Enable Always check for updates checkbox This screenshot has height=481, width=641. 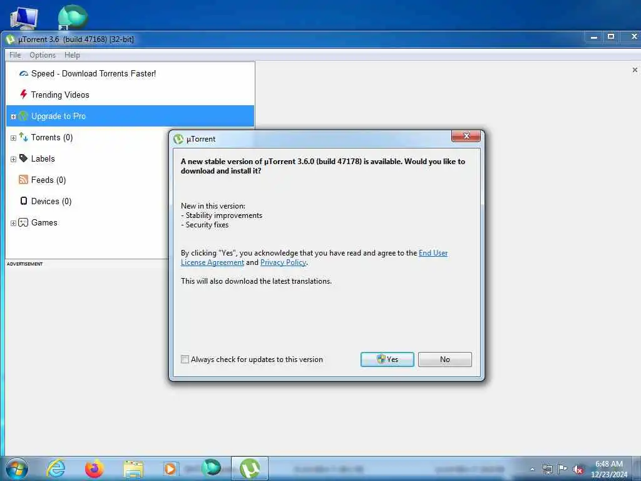[x=185, y=359]
